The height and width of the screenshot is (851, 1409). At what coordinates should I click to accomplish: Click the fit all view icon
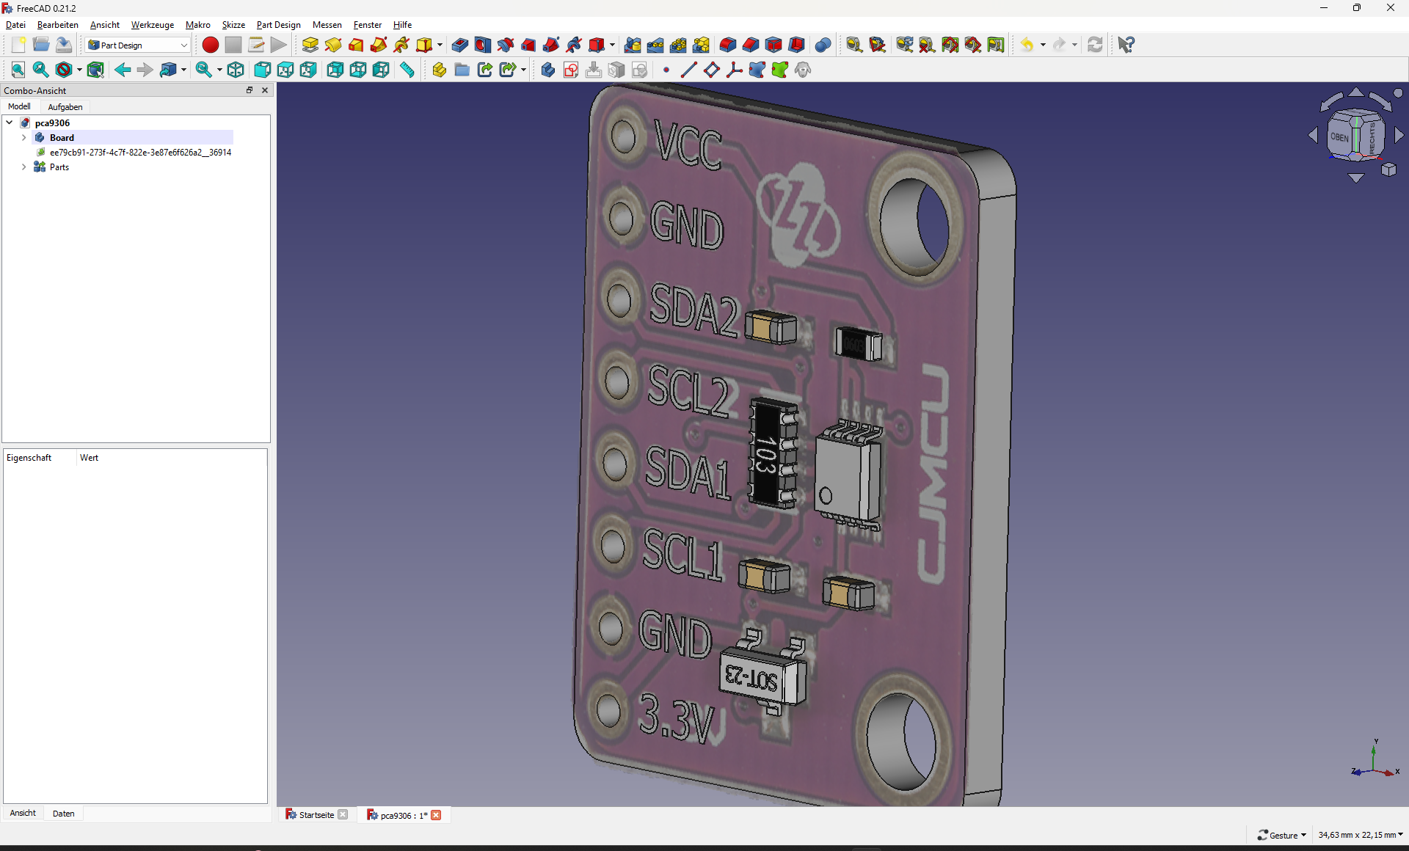18,70
